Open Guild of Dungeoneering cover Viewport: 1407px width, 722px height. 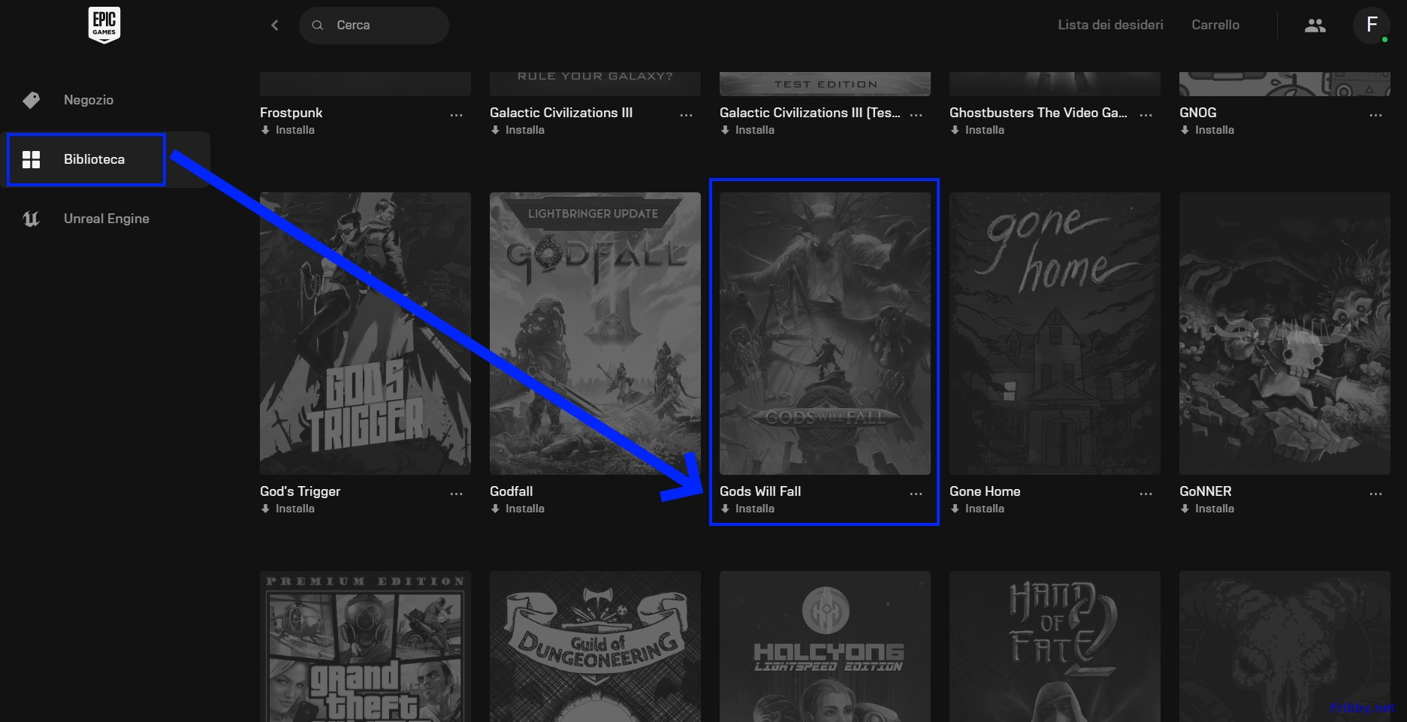click(x=595, y=646)
